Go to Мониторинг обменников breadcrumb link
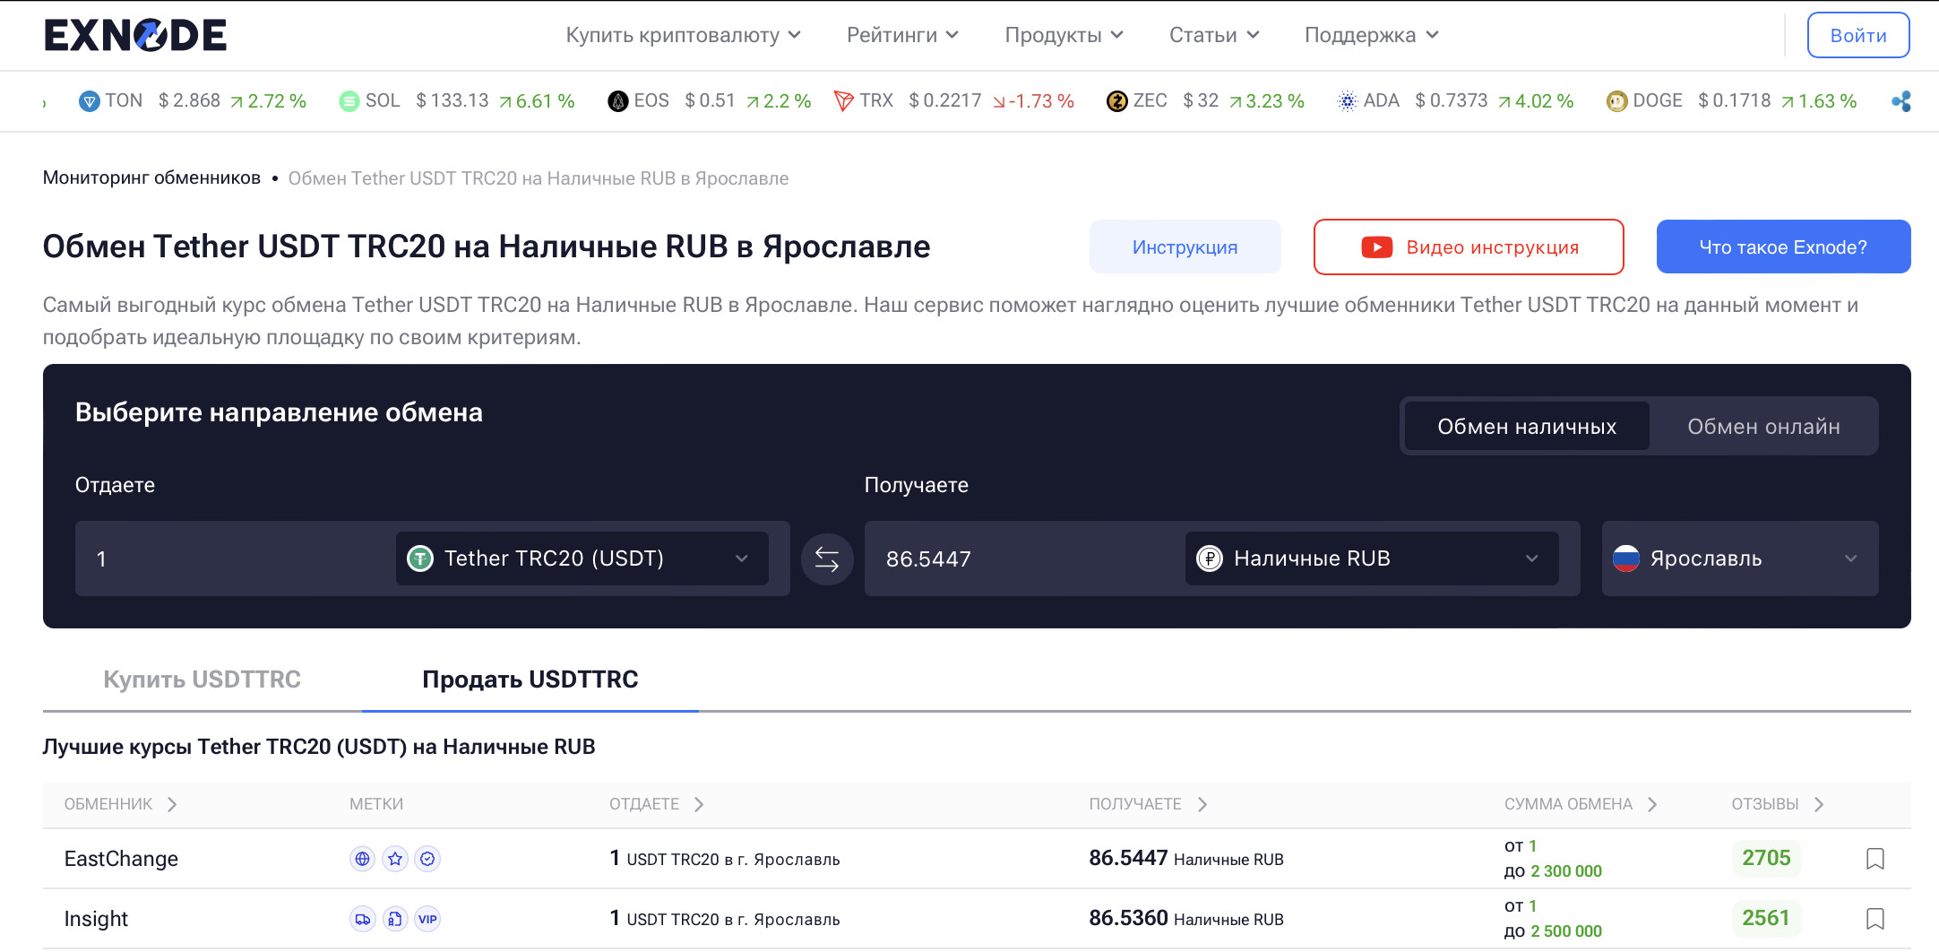Image resolution: width=1939 pixels, height=952 pixels. tap(151, 177)
